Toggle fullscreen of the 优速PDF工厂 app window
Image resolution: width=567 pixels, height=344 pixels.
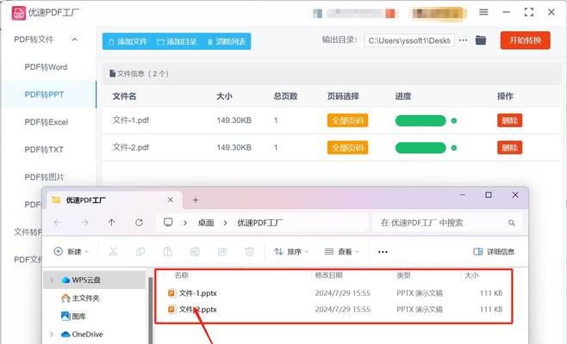pyautogui.click(x=529, y=12)
